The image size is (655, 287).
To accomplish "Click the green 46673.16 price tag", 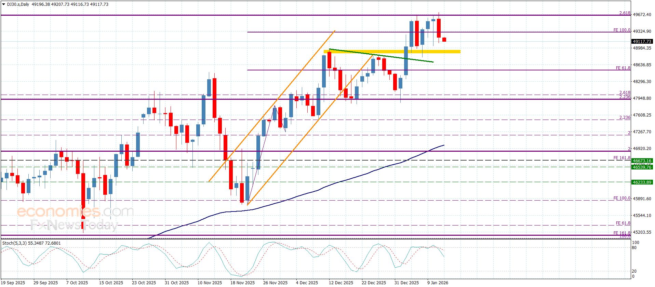I will pyautogui.click(x=642, y=161).
